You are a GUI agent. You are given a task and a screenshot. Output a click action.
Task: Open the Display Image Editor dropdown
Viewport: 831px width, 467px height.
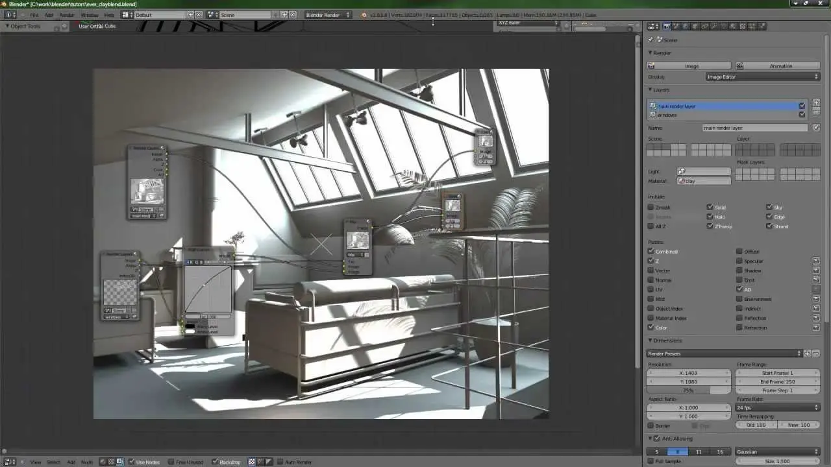coord(763,77)
